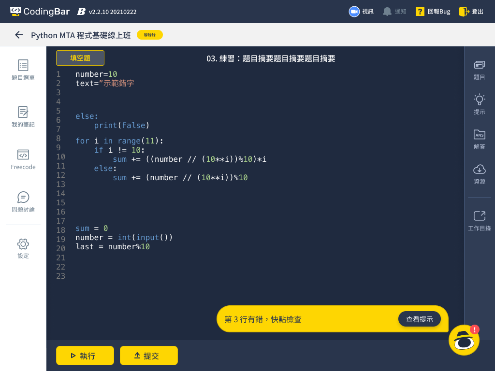Viewport: 495px width, 371px height.
Task: Click the 提示 lightbulb icon
Action: point(479,104)
